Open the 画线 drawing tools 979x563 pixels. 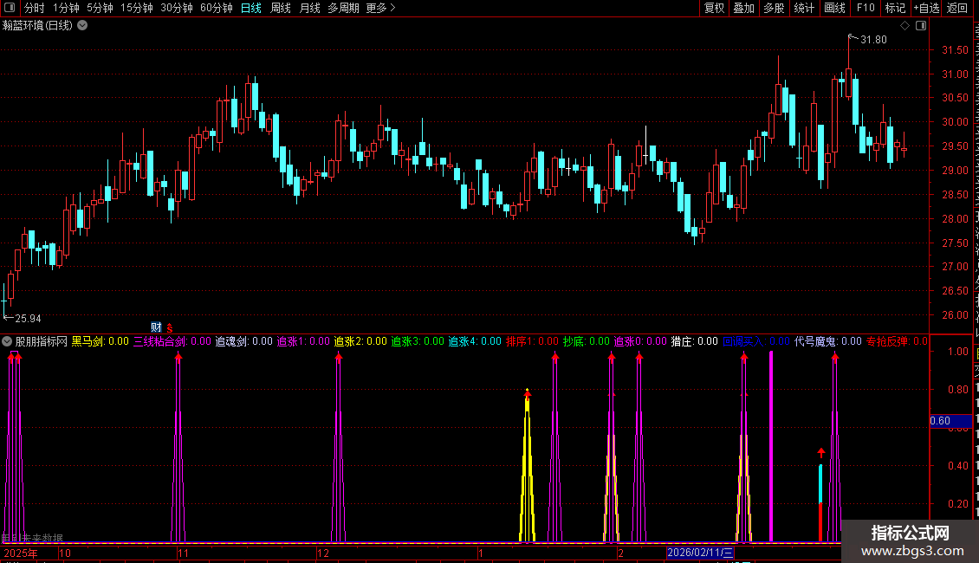pos(835,8)
